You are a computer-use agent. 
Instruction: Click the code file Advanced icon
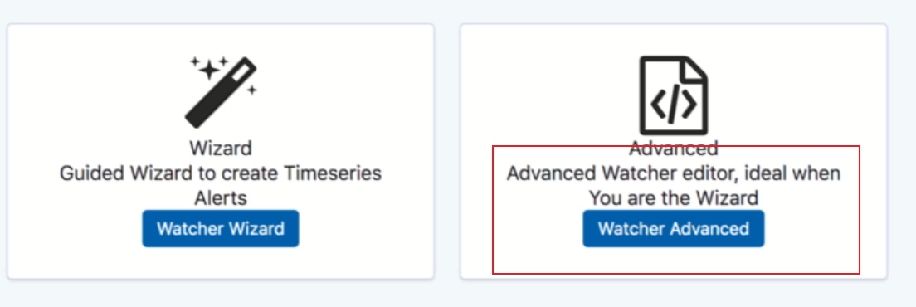click(x=673, y=95)
